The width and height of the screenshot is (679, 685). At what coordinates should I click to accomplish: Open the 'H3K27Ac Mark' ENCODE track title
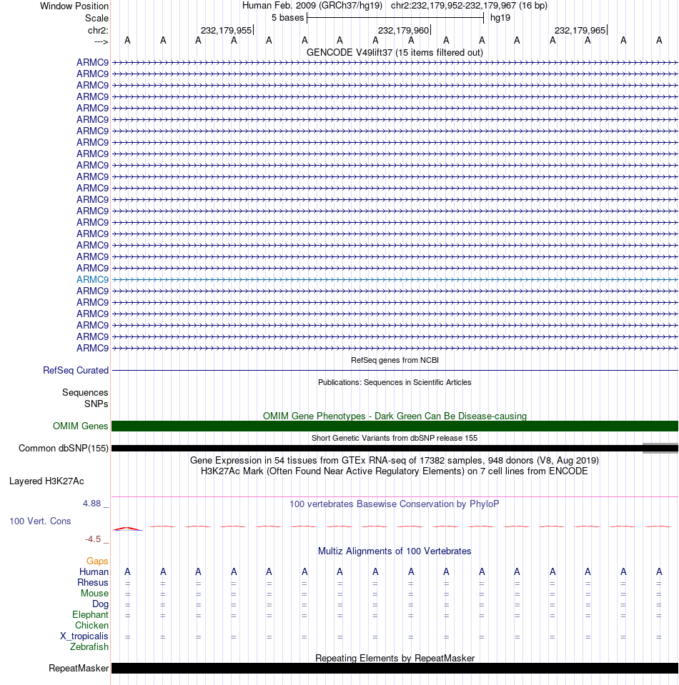pos(395,471)
